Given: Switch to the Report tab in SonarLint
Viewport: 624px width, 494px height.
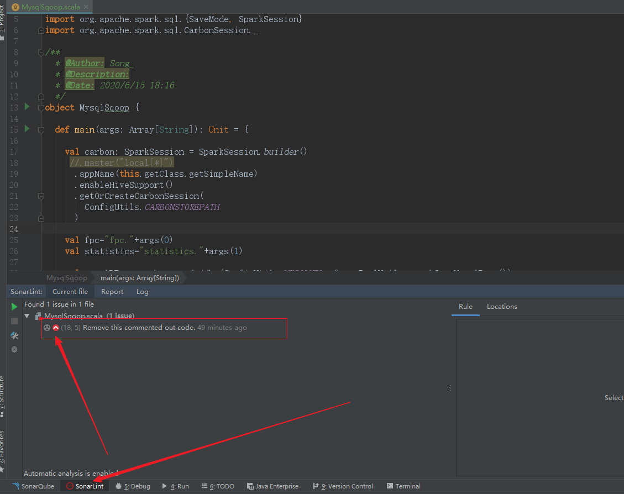Looking at the screenshot, I should pyautogui.click(x=112, y=291).
